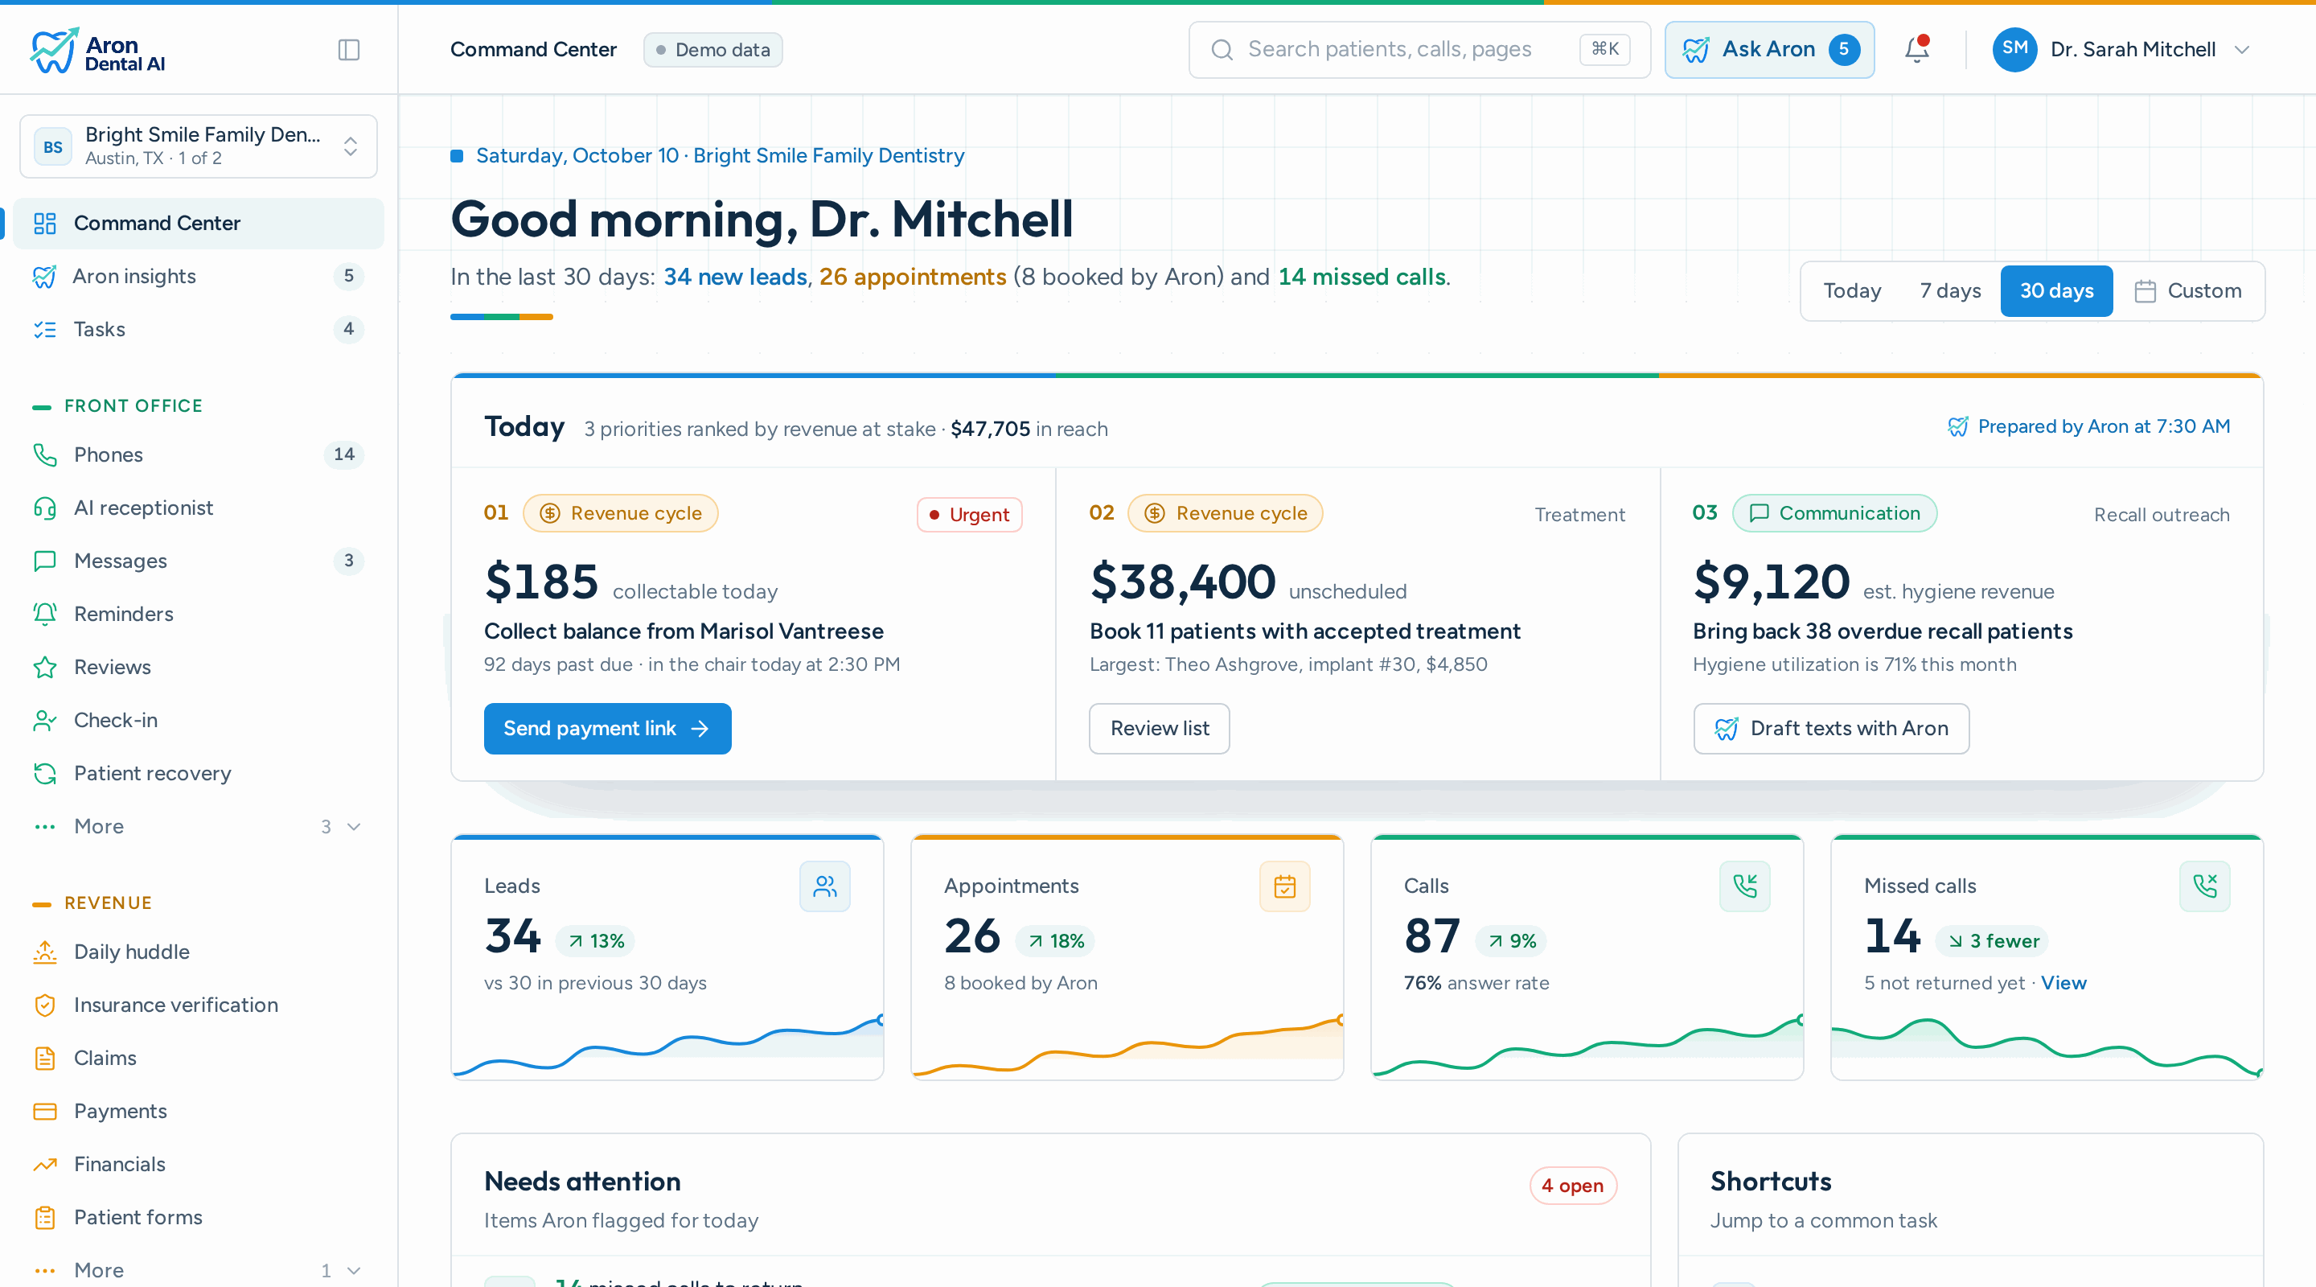Open Command Center in sidebar
Screen dimensions: 2316x1287
click(198, 223)
